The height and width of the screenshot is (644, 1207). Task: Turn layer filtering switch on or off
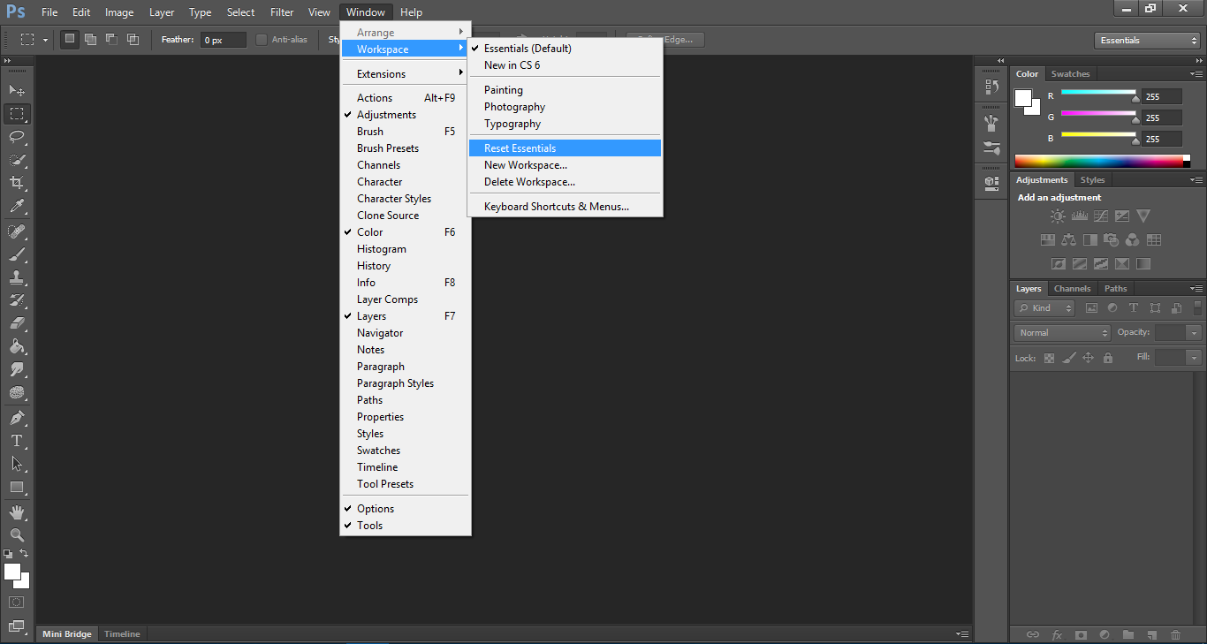pos(1197,308)
